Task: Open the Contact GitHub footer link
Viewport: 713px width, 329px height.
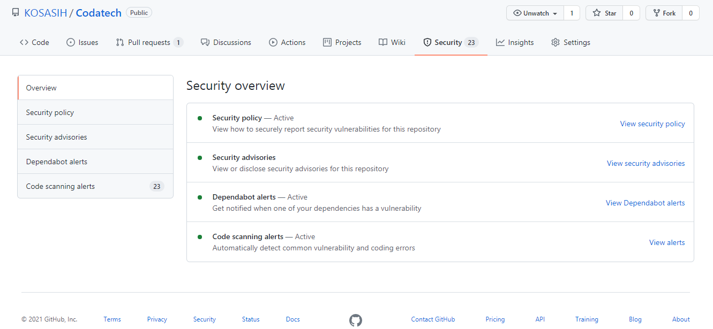Action: (x=433, y=319)
